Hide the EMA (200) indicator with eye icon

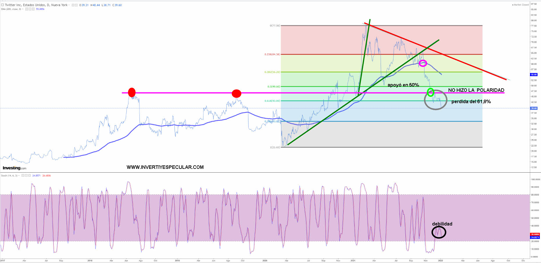coord(26,9)
